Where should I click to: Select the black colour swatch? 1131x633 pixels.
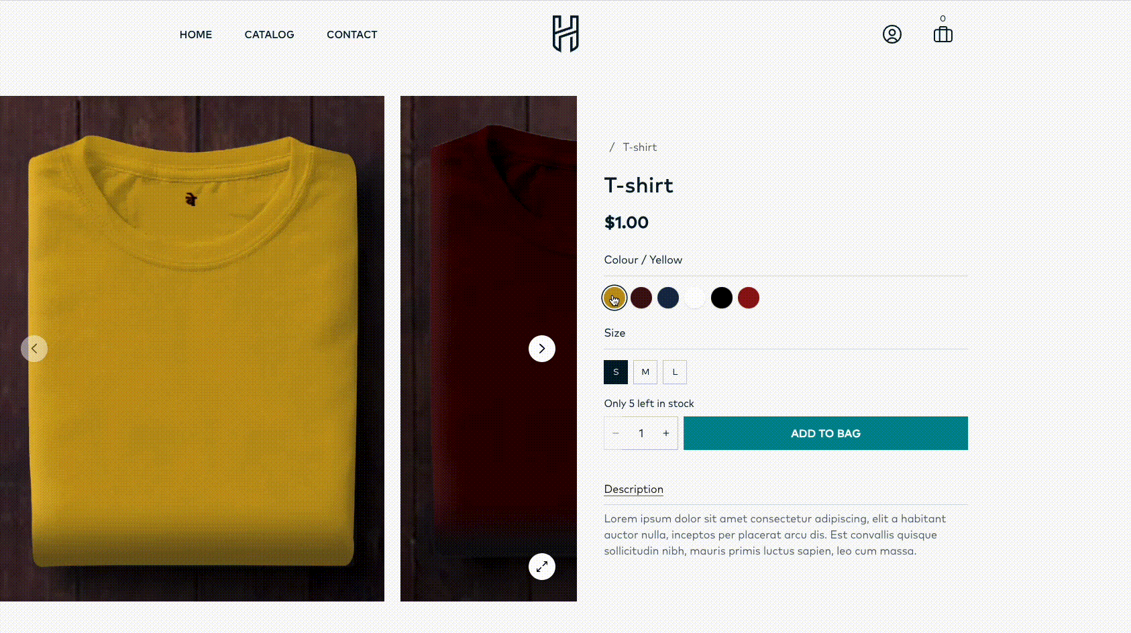[722, 298]
